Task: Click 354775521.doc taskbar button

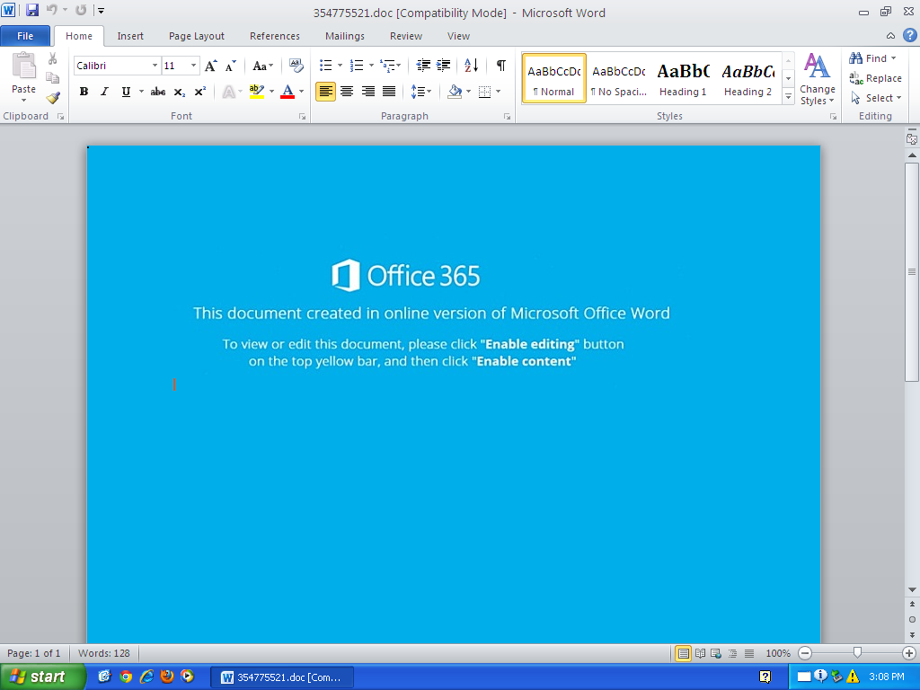Action: click(x=281, y=677)
